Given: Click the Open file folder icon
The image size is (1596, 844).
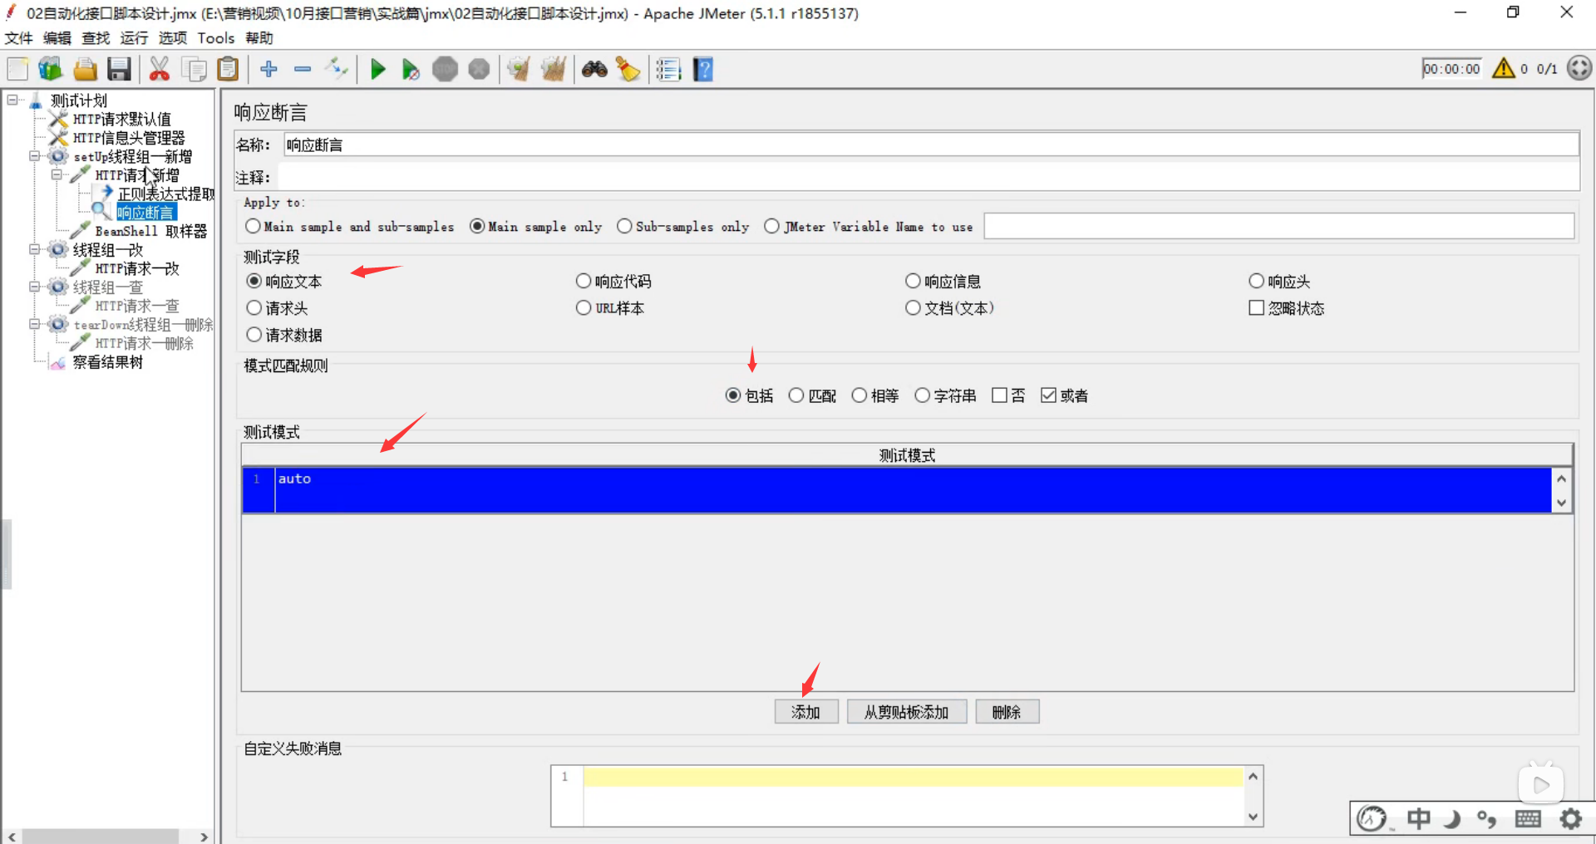Looking at the screenshot, I should 85,69.
